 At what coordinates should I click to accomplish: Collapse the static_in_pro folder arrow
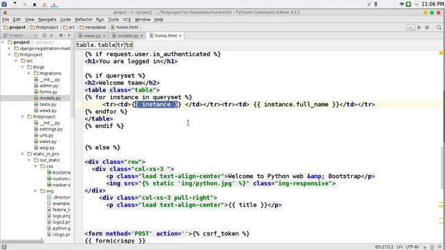pos(23,154)
